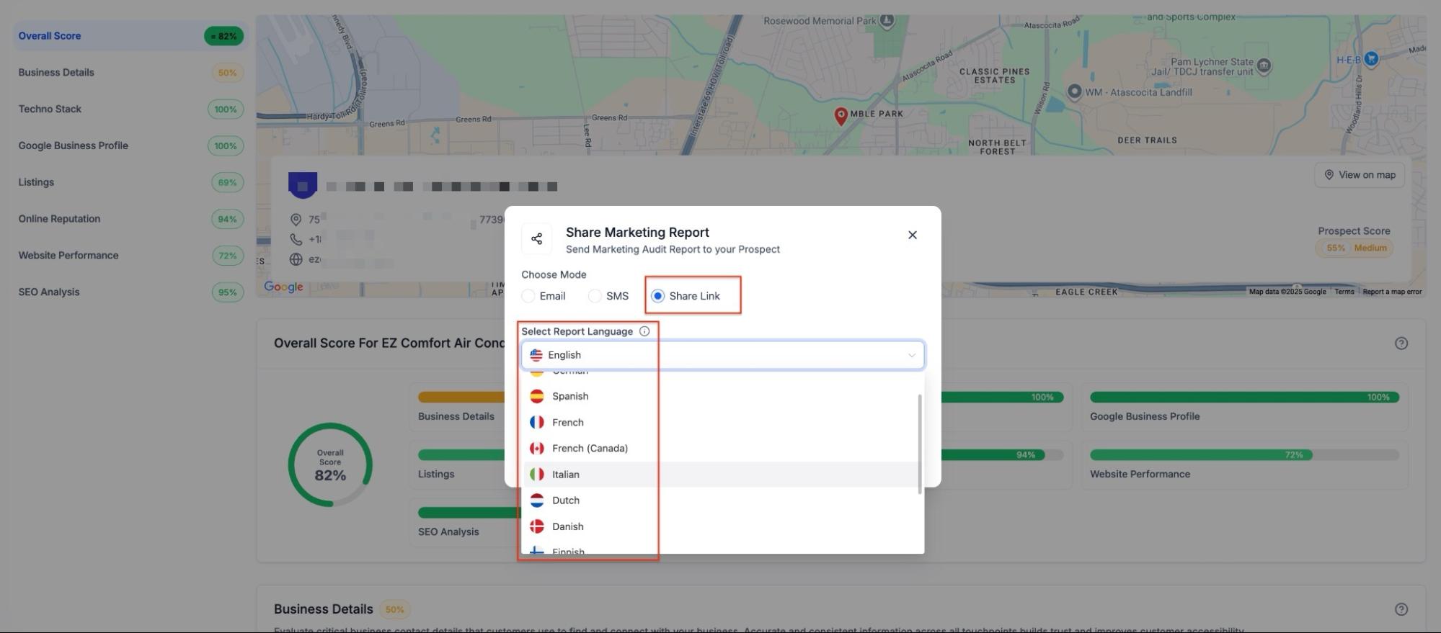Click the WM Atascocita Landfill map marker
Image resolution: width=1441 pixels, height=633 pixels.
pos(1074,91)
